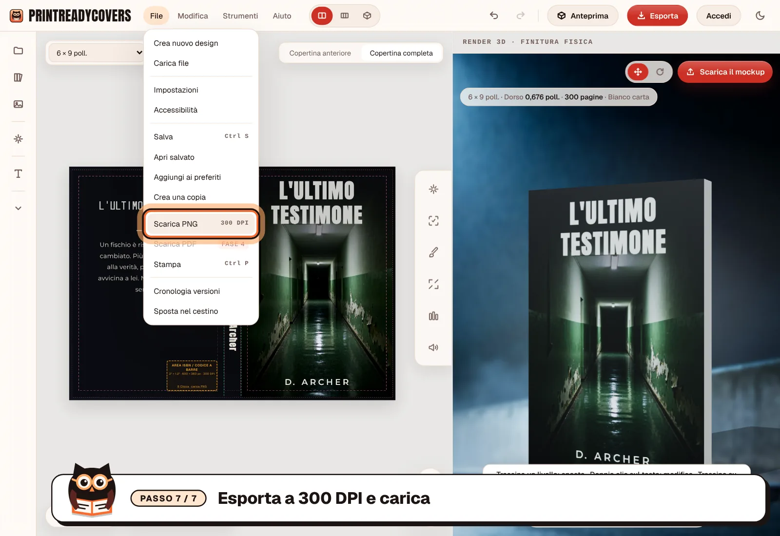
Task: Select Cronologia versioni menu entry
Action: [x=201, y=291]
